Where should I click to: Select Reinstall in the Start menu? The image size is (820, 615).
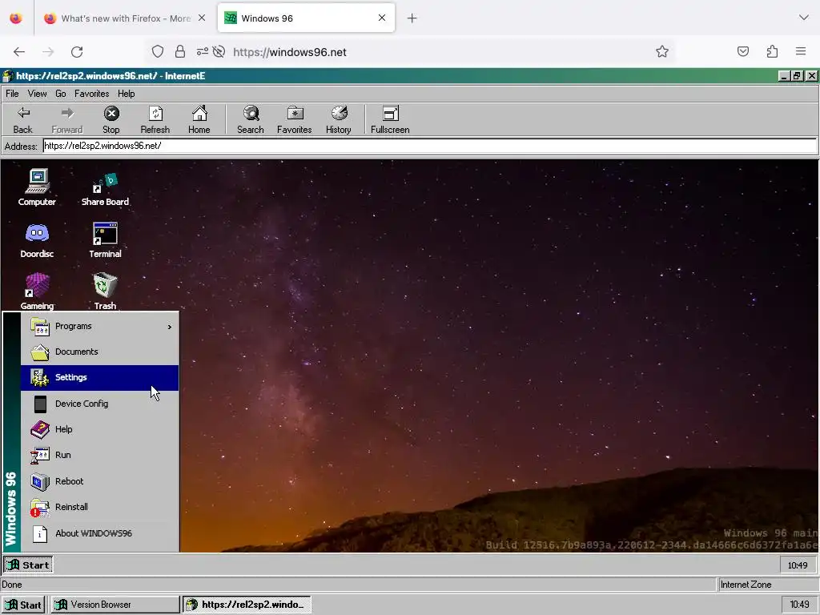point(100,507)
